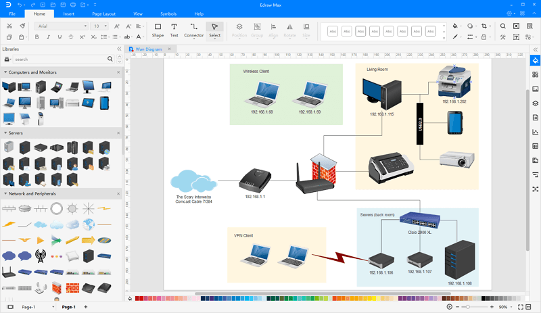Open the Size options
The width and height of the screenshot is (541, 313).
coord(306,30)
